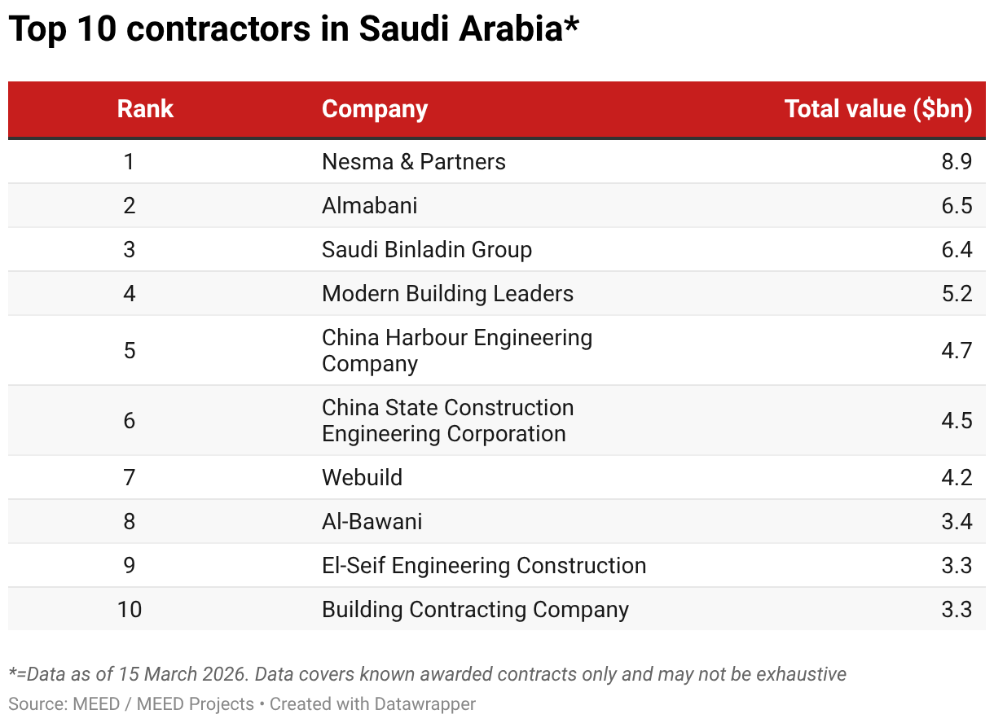The image size is (994, 723).
Task: Click on Saudi Binladin Group
Action: (426, 249)
